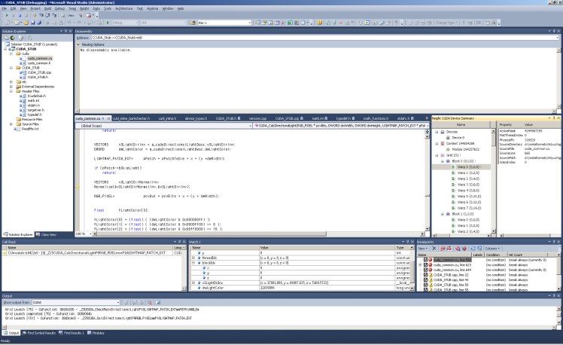
Task: Switch to Find Symbol Results tab
Action: [39, 333]
